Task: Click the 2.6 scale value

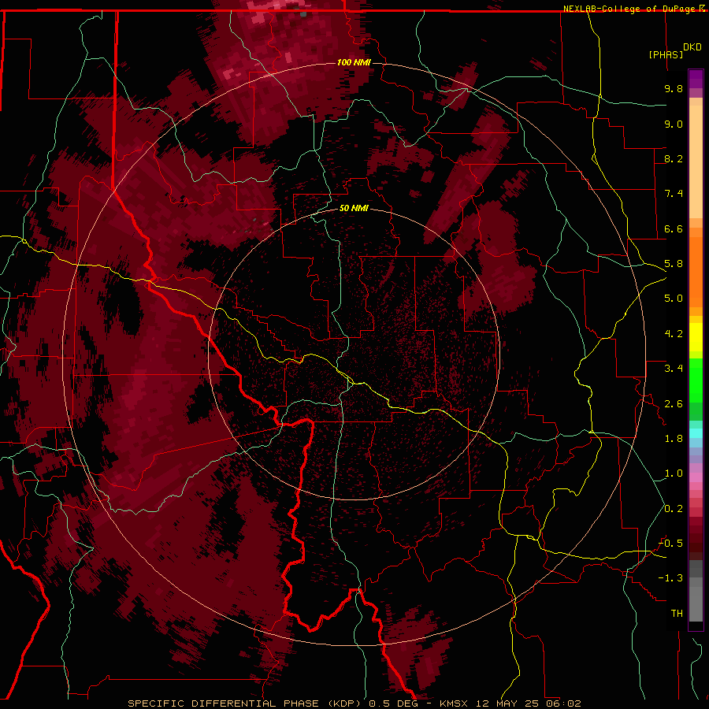Action: tap(674, 404)
